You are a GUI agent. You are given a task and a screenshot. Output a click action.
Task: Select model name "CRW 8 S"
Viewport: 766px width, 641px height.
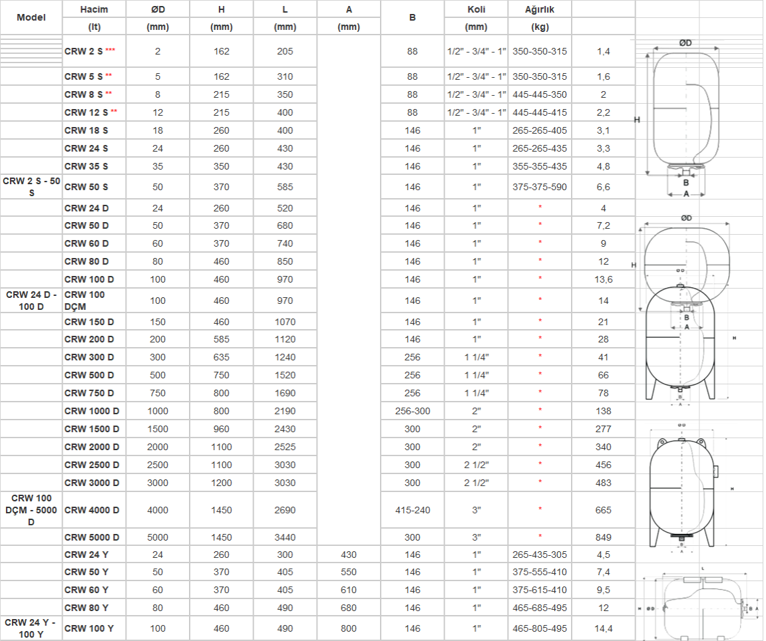pyautogui.click(x=84, y=94)
